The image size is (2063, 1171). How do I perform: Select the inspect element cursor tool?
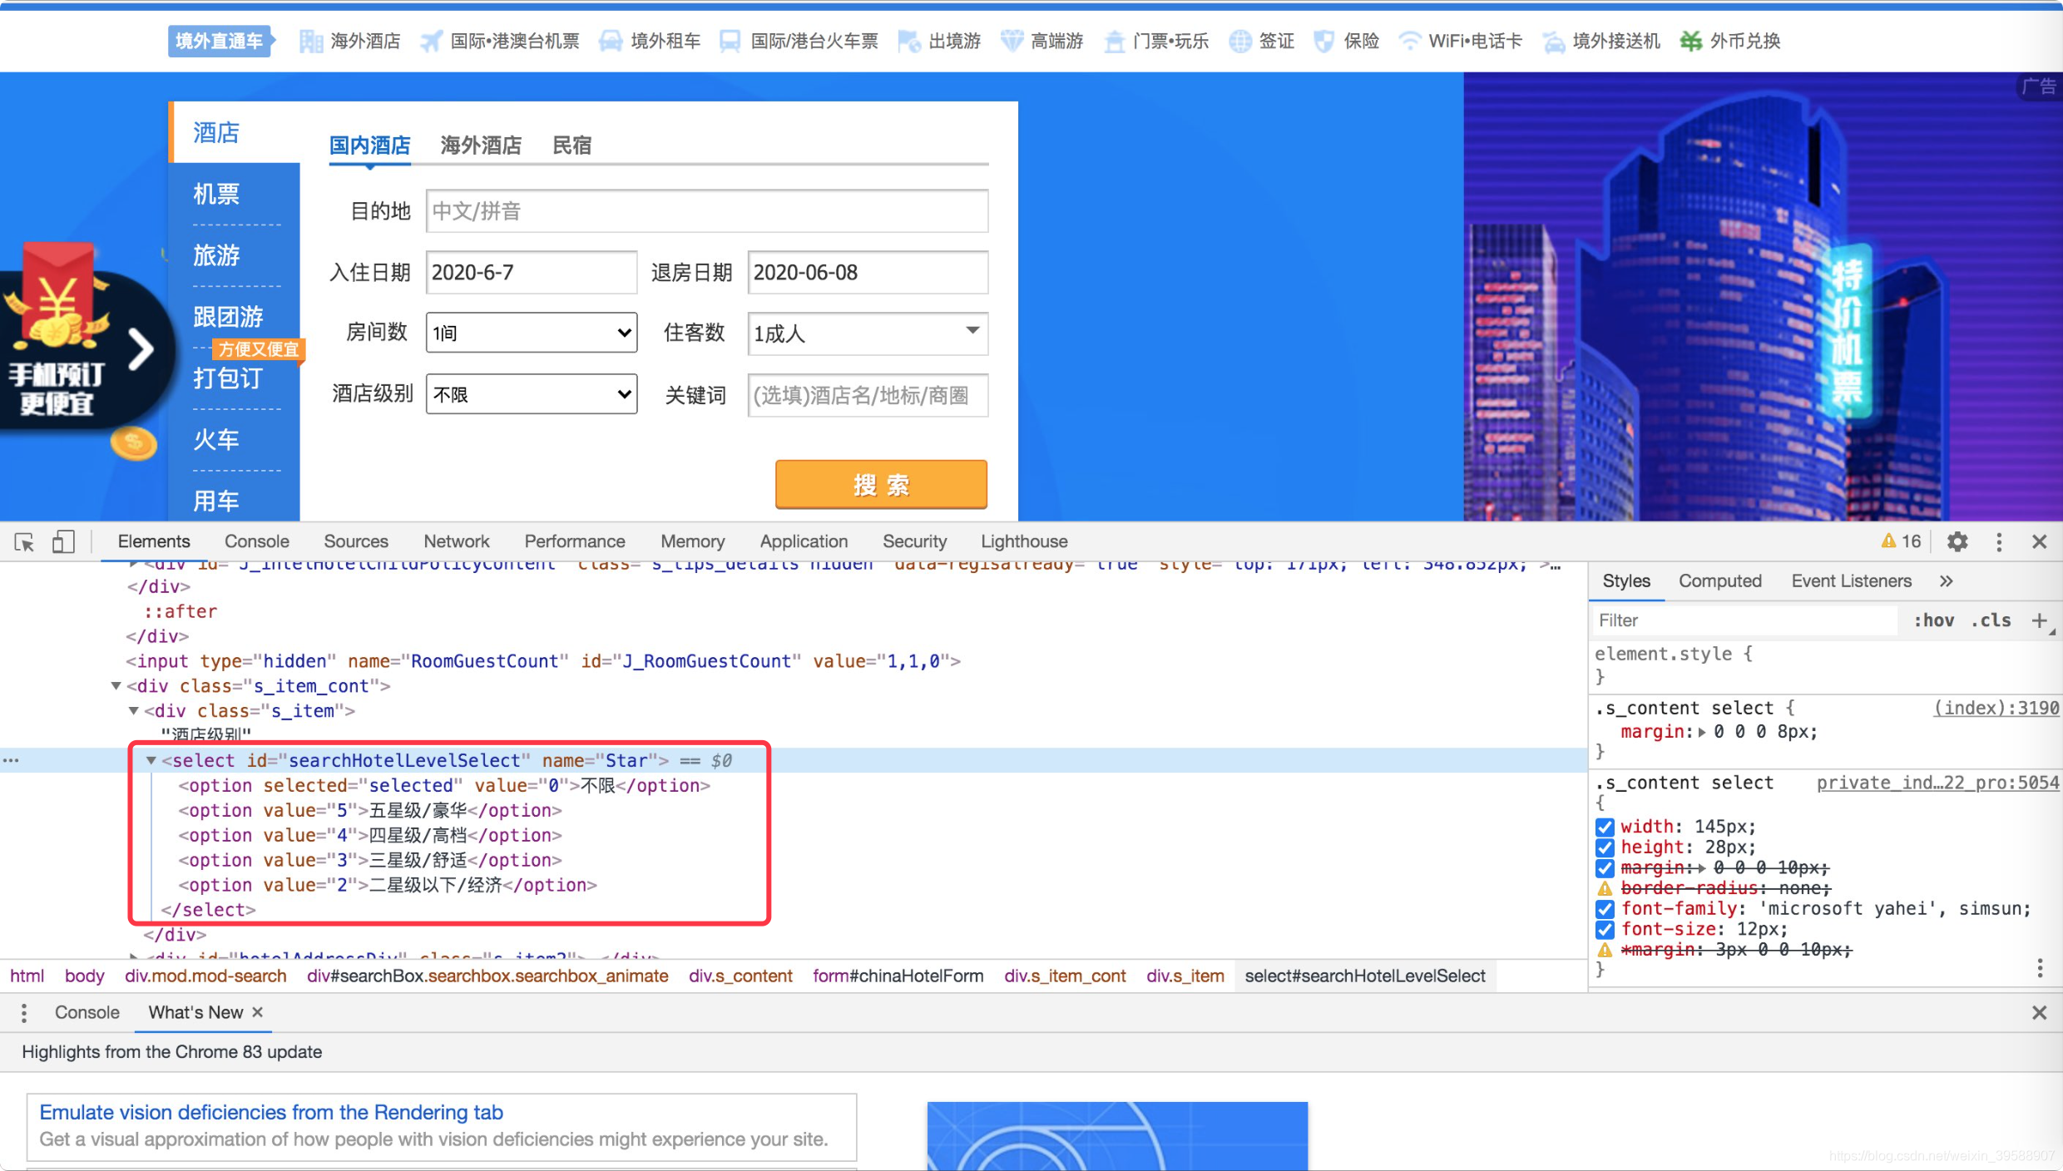[23, 541]
